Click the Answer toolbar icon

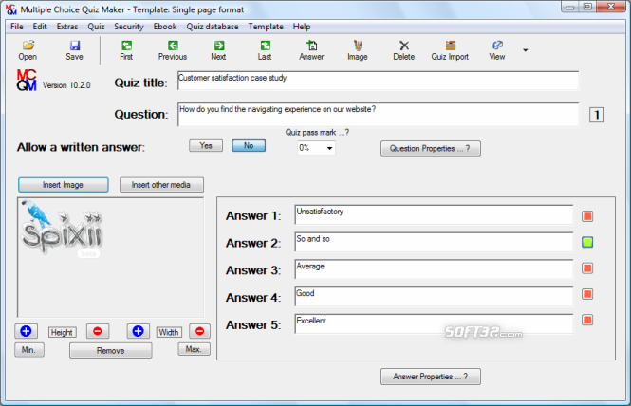pyautogui.click(x=311, y=50)
